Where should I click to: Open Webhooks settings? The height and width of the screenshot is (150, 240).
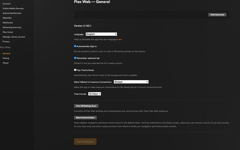pos(8,23)
